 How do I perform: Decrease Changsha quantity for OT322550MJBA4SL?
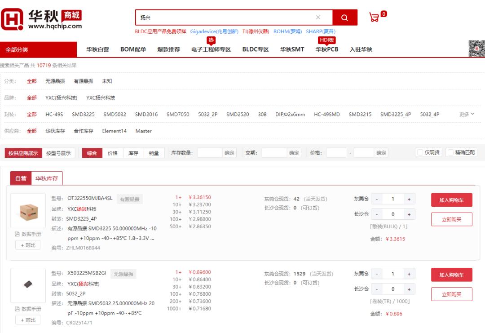click(x=377, y=214)
